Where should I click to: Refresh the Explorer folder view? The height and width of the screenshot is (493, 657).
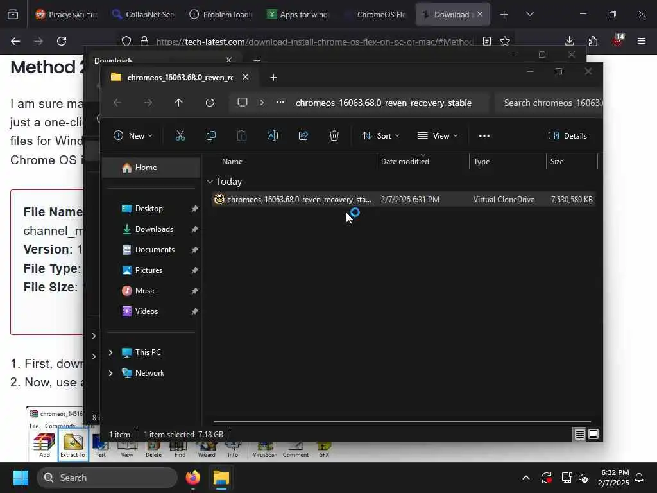click(x=210, y=103)
